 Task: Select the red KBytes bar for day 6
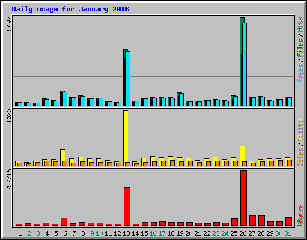click(x=64, y=222)
